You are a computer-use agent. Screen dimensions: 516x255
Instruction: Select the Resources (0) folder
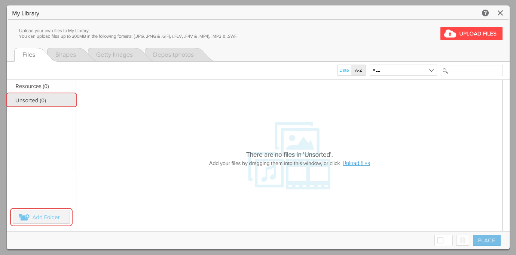pyautogui.click(x=32, y=86)
